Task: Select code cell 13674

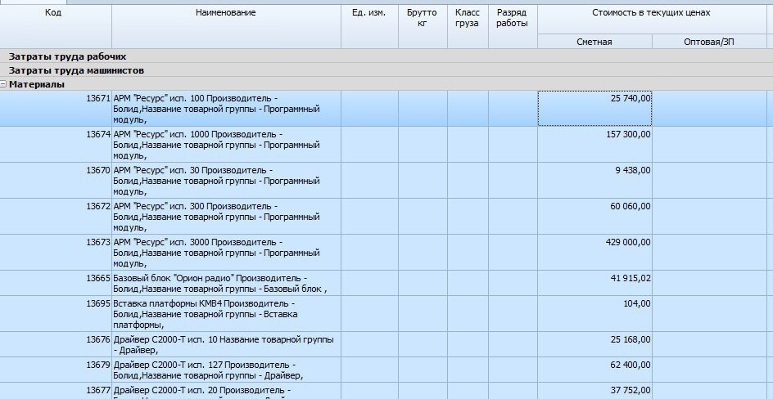Action: coord(56,144)
